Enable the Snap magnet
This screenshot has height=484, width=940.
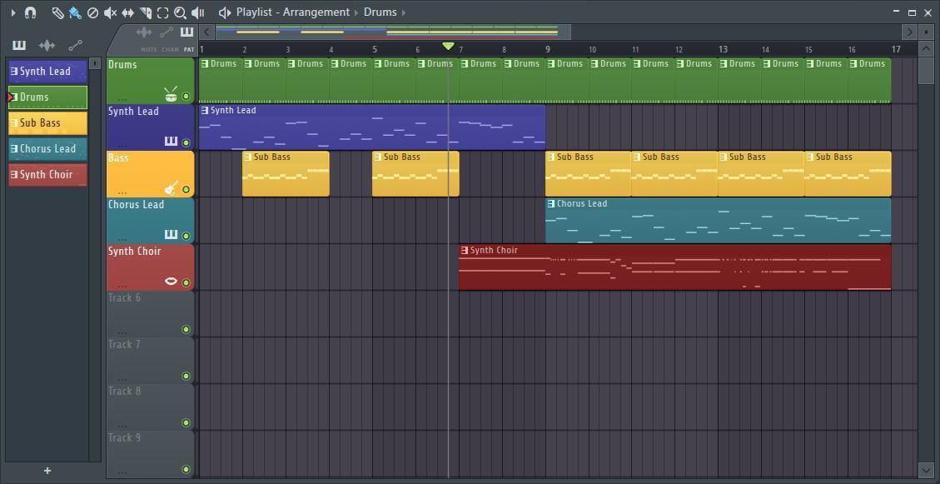tap(31, 12)
